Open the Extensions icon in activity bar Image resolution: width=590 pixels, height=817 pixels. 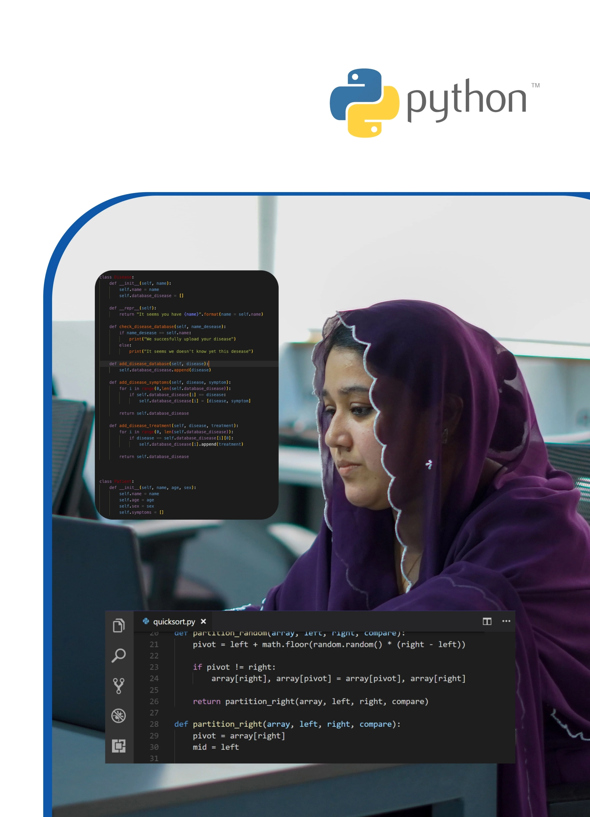(x=118, y=746)
